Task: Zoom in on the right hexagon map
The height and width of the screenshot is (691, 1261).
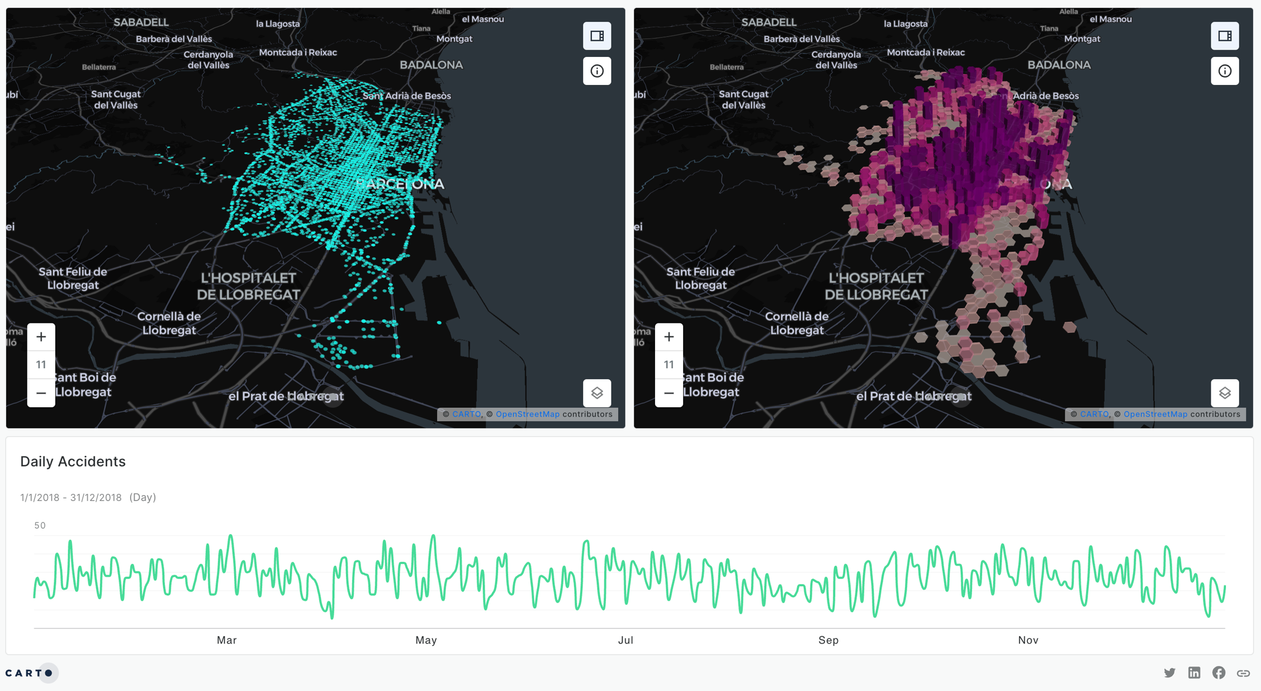Action: (669, 337)
